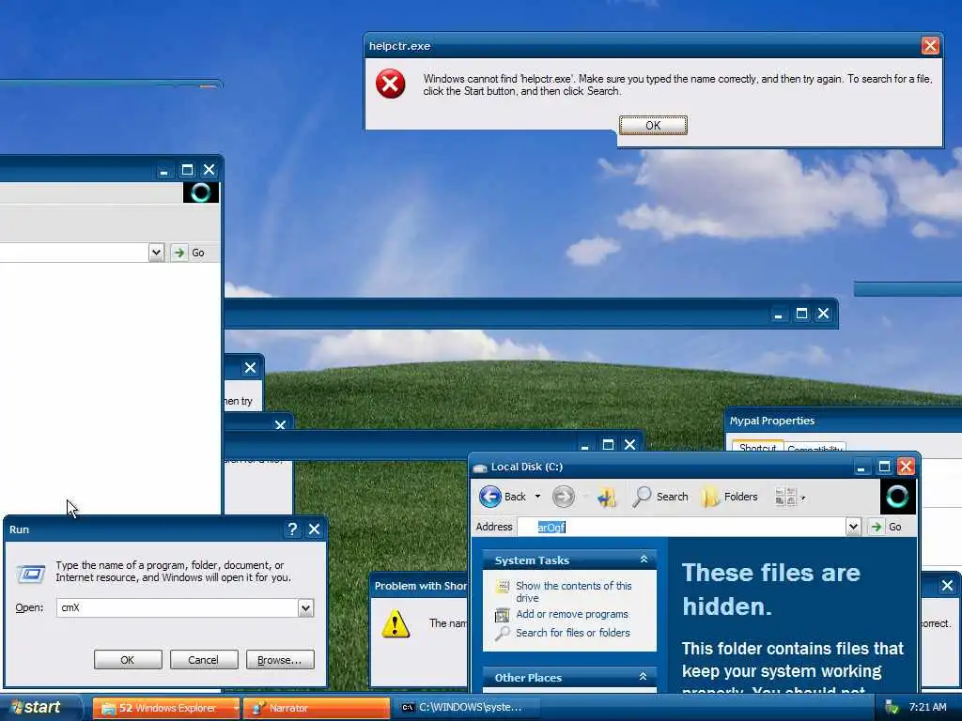Click the throbber logo in Local Disk window

pyautogui.click(x=897, y=497)
